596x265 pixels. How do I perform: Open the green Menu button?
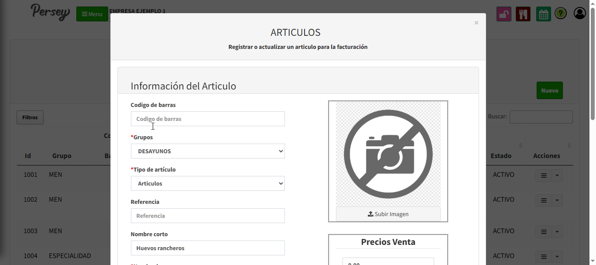pyautogui.click(x=92, y=14)
